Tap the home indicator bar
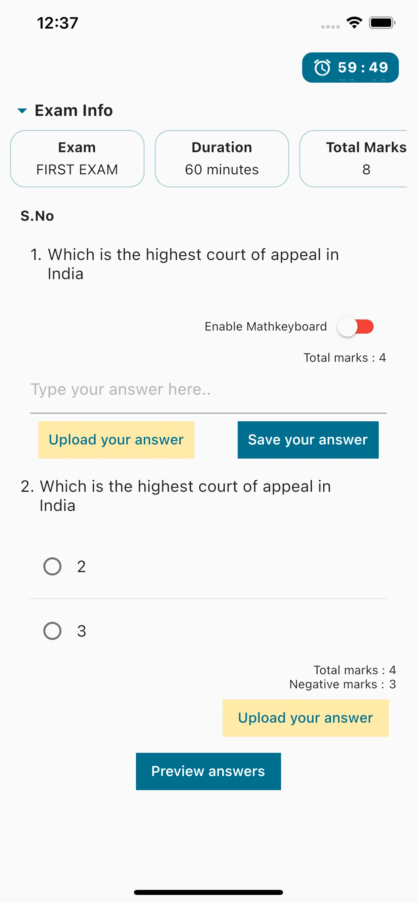The height and width of the screenshot is (903, 417). click(208, 892)
